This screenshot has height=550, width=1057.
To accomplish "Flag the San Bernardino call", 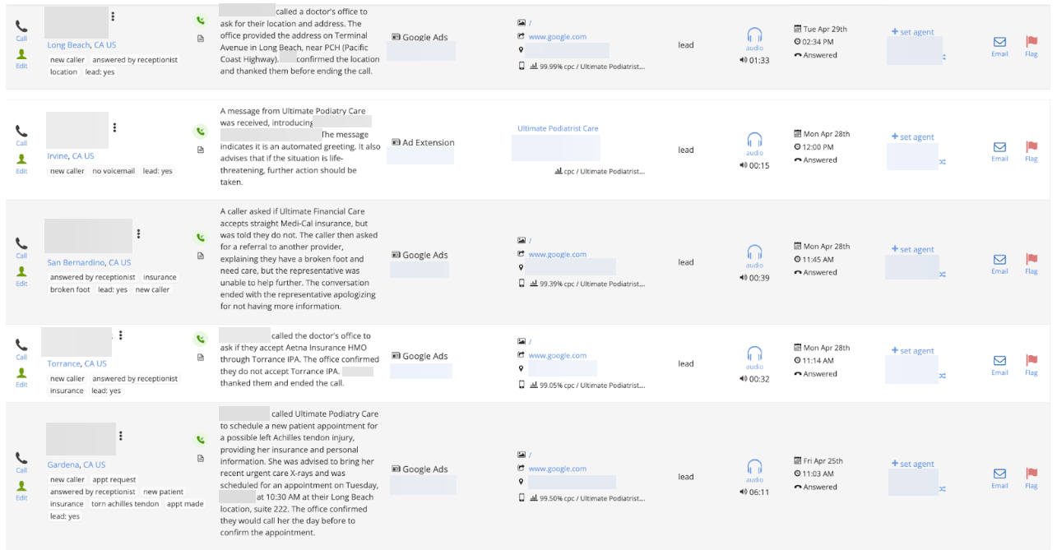I will (1031, 261).
